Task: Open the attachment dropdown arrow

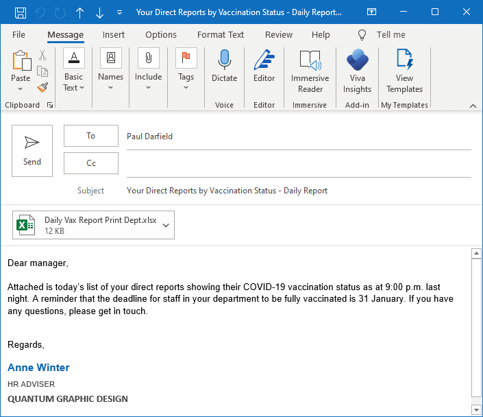Action: (x=166, y=224)
